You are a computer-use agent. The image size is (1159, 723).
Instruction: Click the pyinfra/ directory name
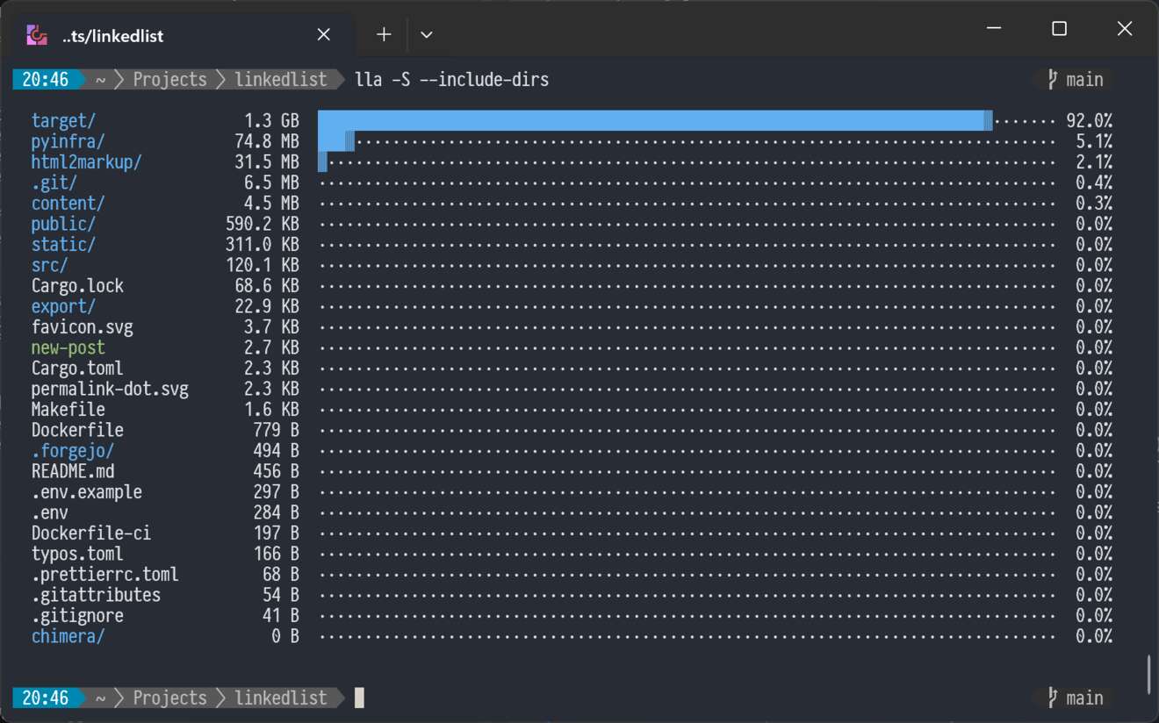pyautogui.click(x=68, y=141)
